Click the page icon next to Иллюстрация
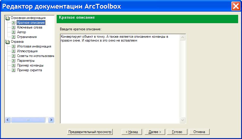 tap(13, 51)
